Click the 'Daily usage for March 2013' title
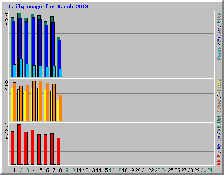The image size is (224, 175). coord(48,7)
